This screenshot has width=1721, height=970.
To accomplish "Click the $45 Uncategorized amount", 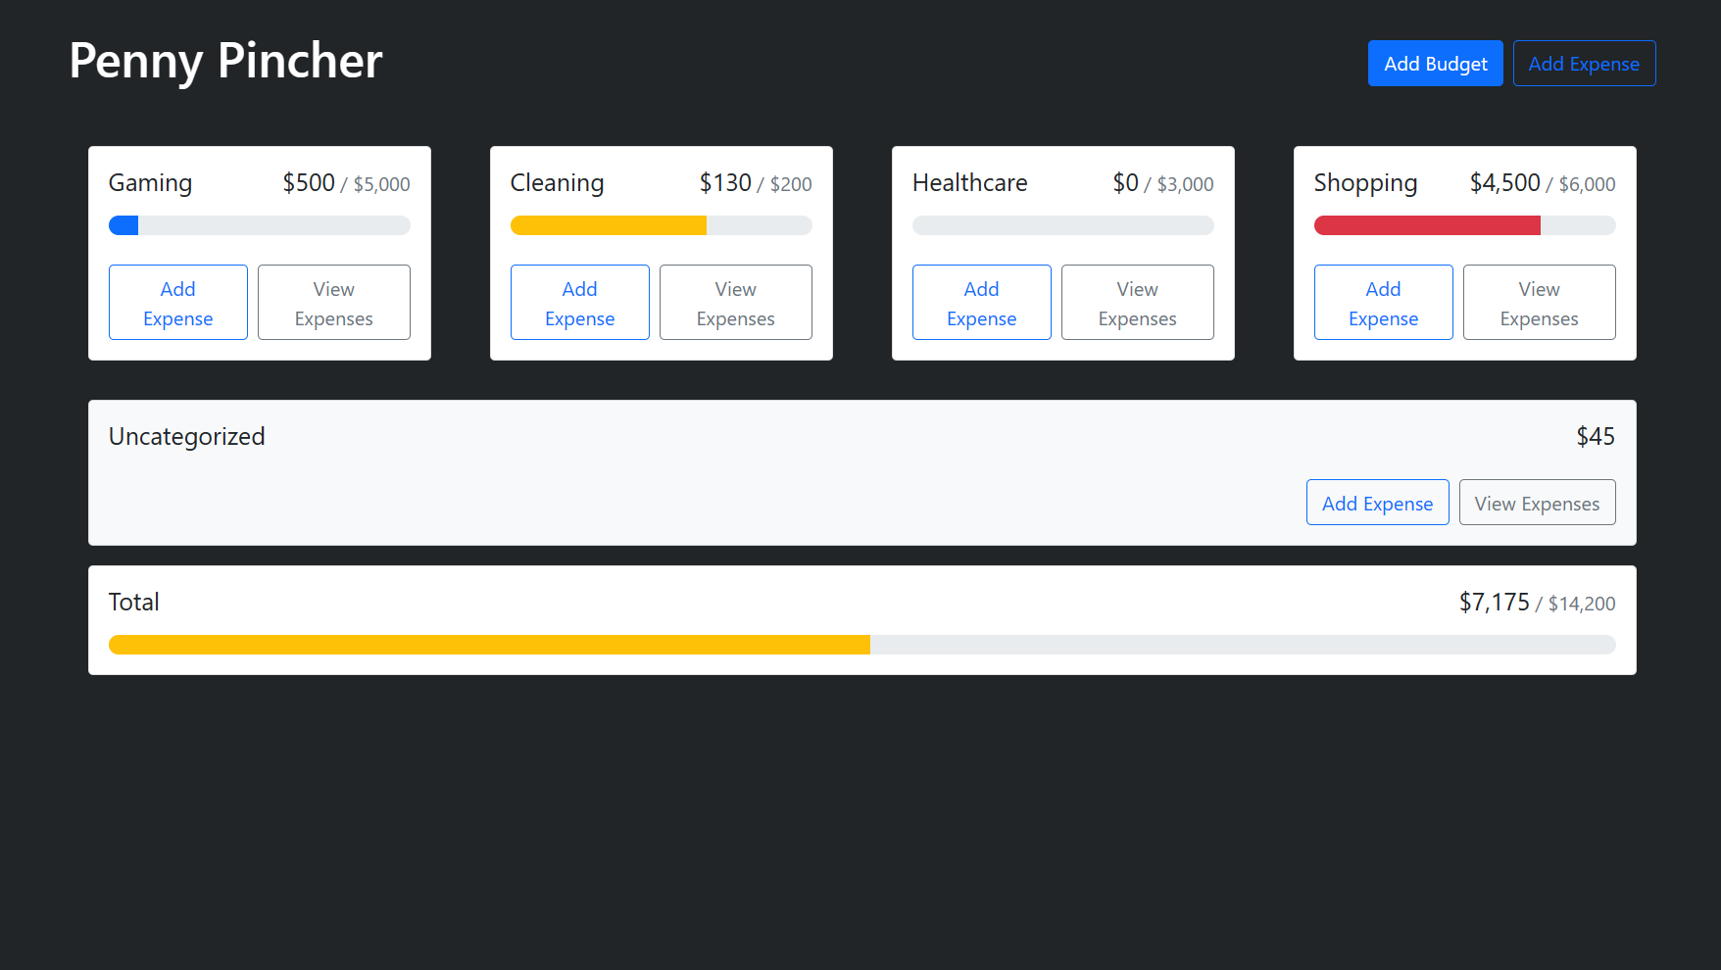I will (1597, 436).
